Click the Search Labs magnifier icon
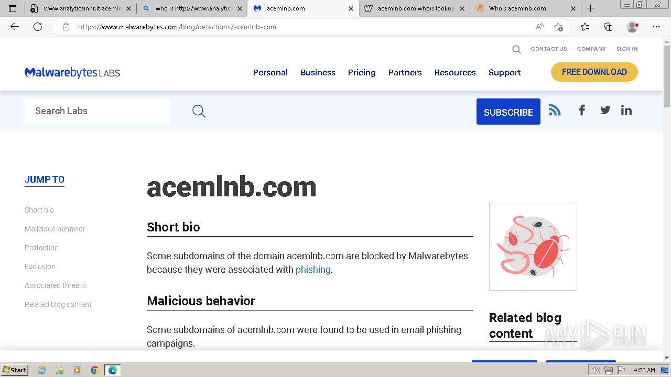The image size is (671, 377). (x=199, y=111)
